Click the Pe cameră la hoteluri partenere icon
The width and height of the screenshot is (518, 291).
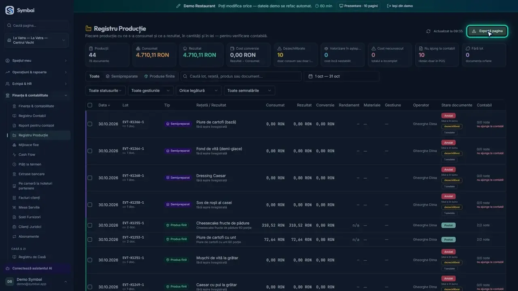tap(15, 186)
